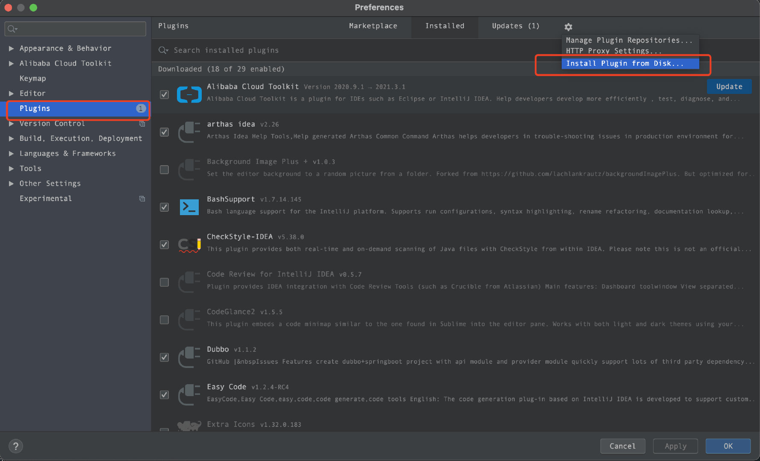Screen dimensions: 760x461
Task: Expand the Version Control settings arrow
Action: coord(11,123)
